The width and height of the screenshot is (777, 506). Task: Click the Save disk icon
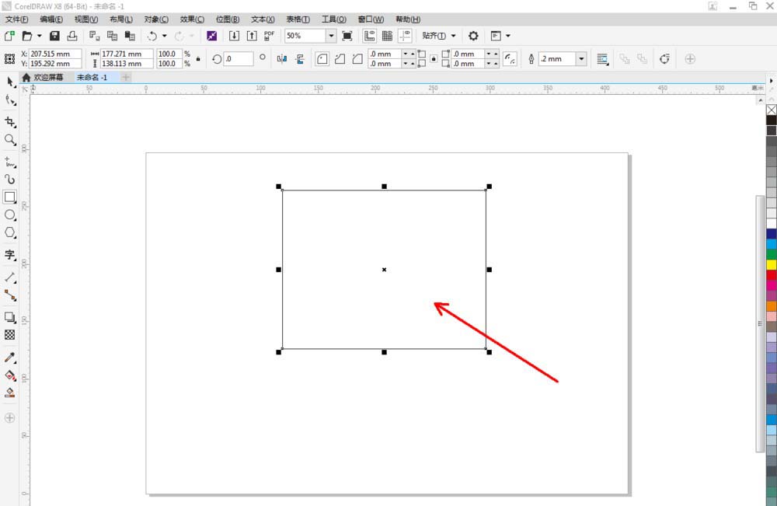pyautogui.click(x=54, y=36)
